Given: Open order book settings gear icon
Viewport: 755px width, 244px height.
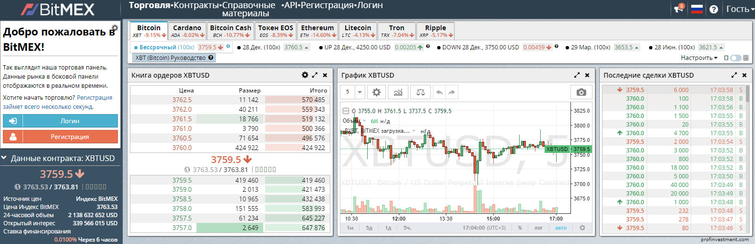Looking at the screenshot, I should pyautogui.click(x=305, y=75).
